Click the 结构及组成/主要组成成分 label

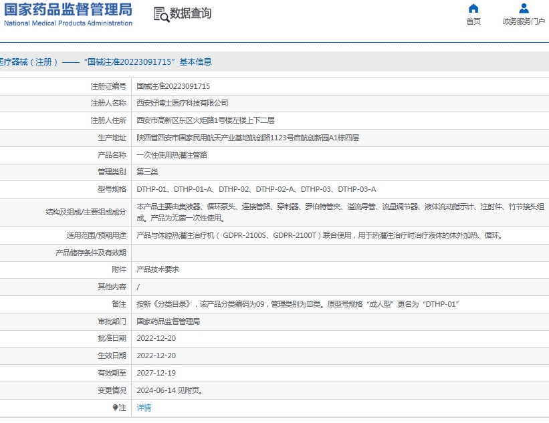pyautogui.click(x=86, y=212)
